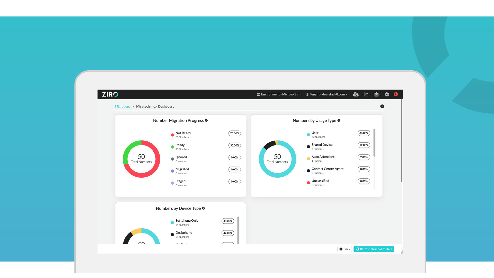Screen dimensions: 494x278
Task: Click the Deskphone legend label
Action: [184, 233]
